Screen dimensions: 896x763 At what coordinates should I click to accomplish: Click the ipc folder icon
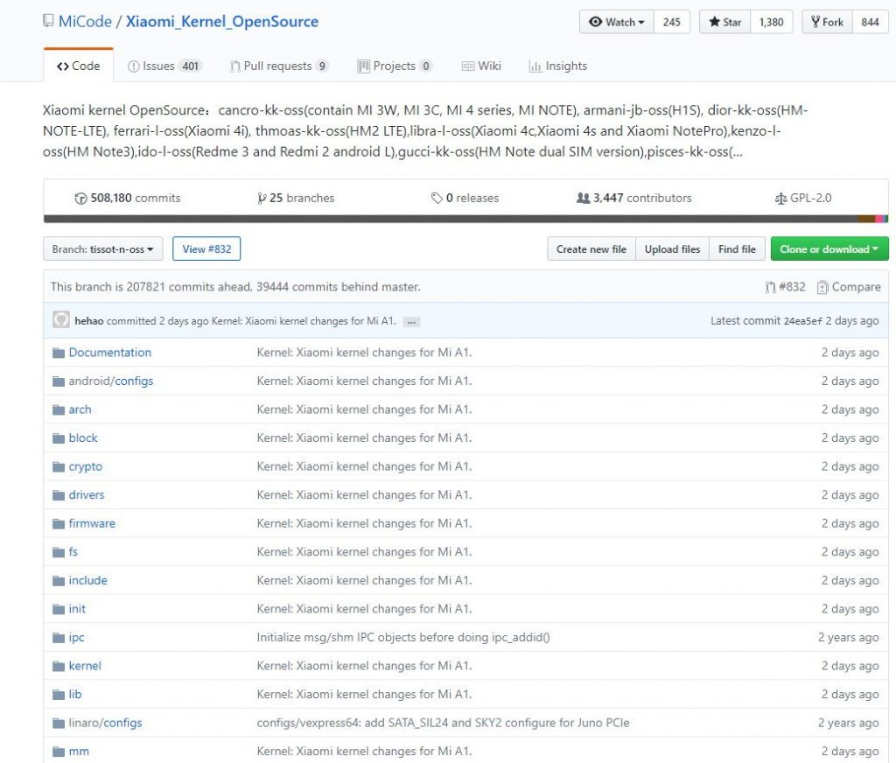click(59, 637)
